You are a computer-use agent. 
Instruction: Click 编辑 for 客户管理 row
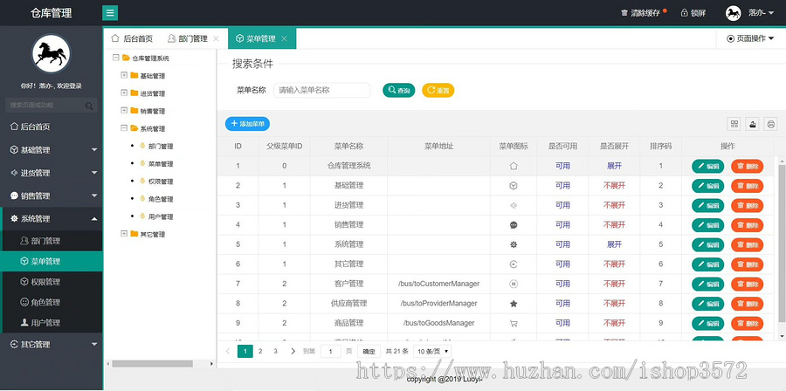[707, 284]
